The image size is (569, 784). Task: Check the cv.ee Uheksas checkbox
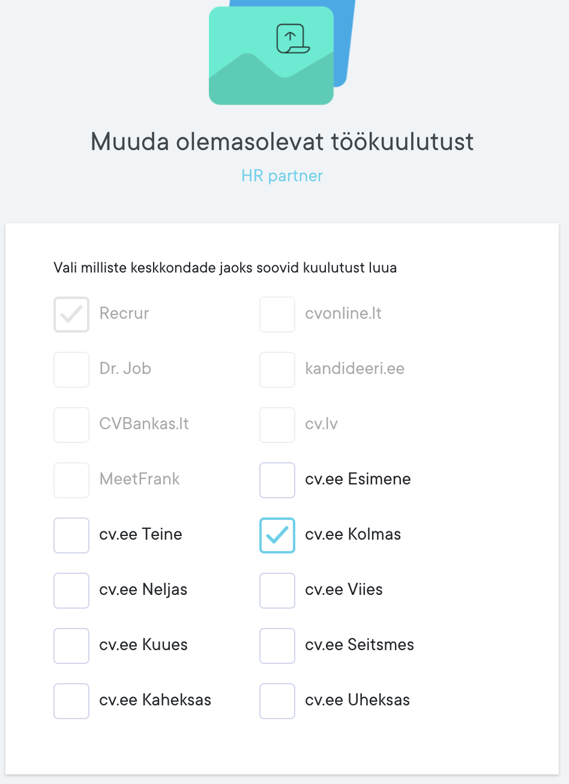click(x=277, y=701)
